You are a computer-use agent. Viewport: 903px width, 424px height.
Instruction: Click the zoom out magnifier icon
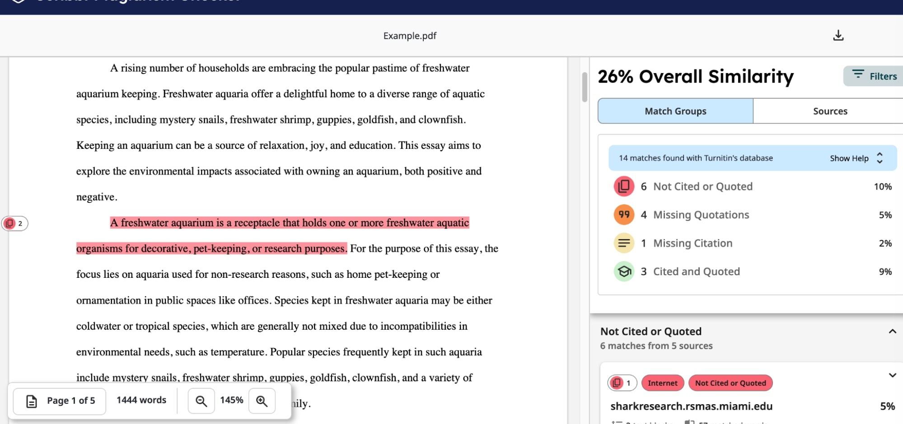tap(201, 401)
